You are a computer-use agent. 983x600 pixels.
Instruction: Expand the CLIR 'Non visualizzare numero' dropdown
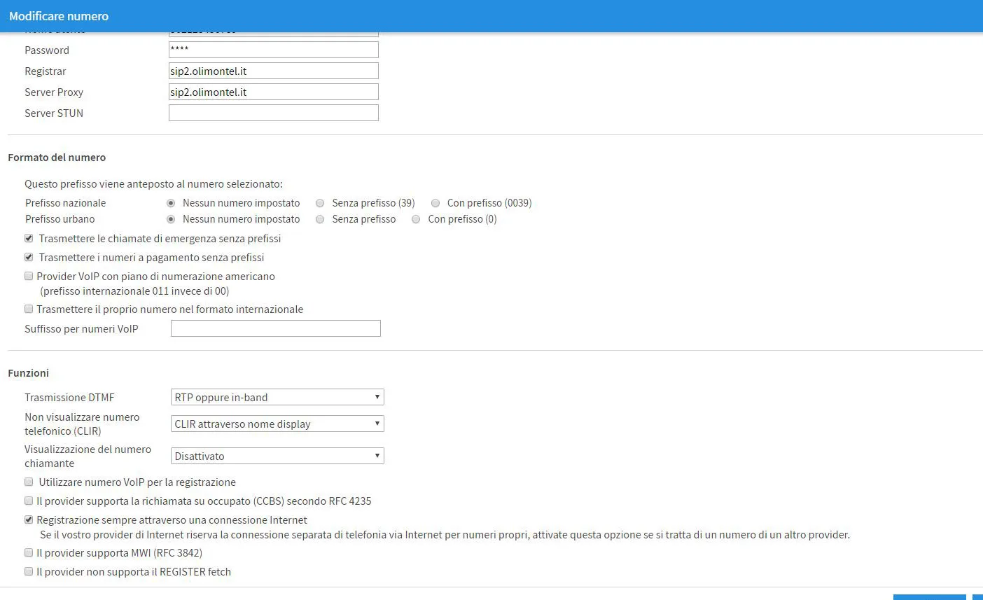pos(277,424)
